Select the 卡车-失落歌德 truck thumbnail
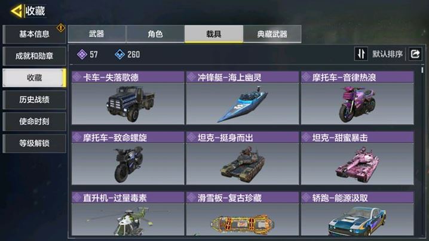The image size is (429, 241). point(128,104)
